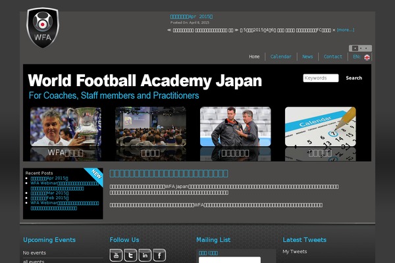Click the WFA shield logo
Screen dimensions: 395x263
pyautogui.click(x=43, y=28)
